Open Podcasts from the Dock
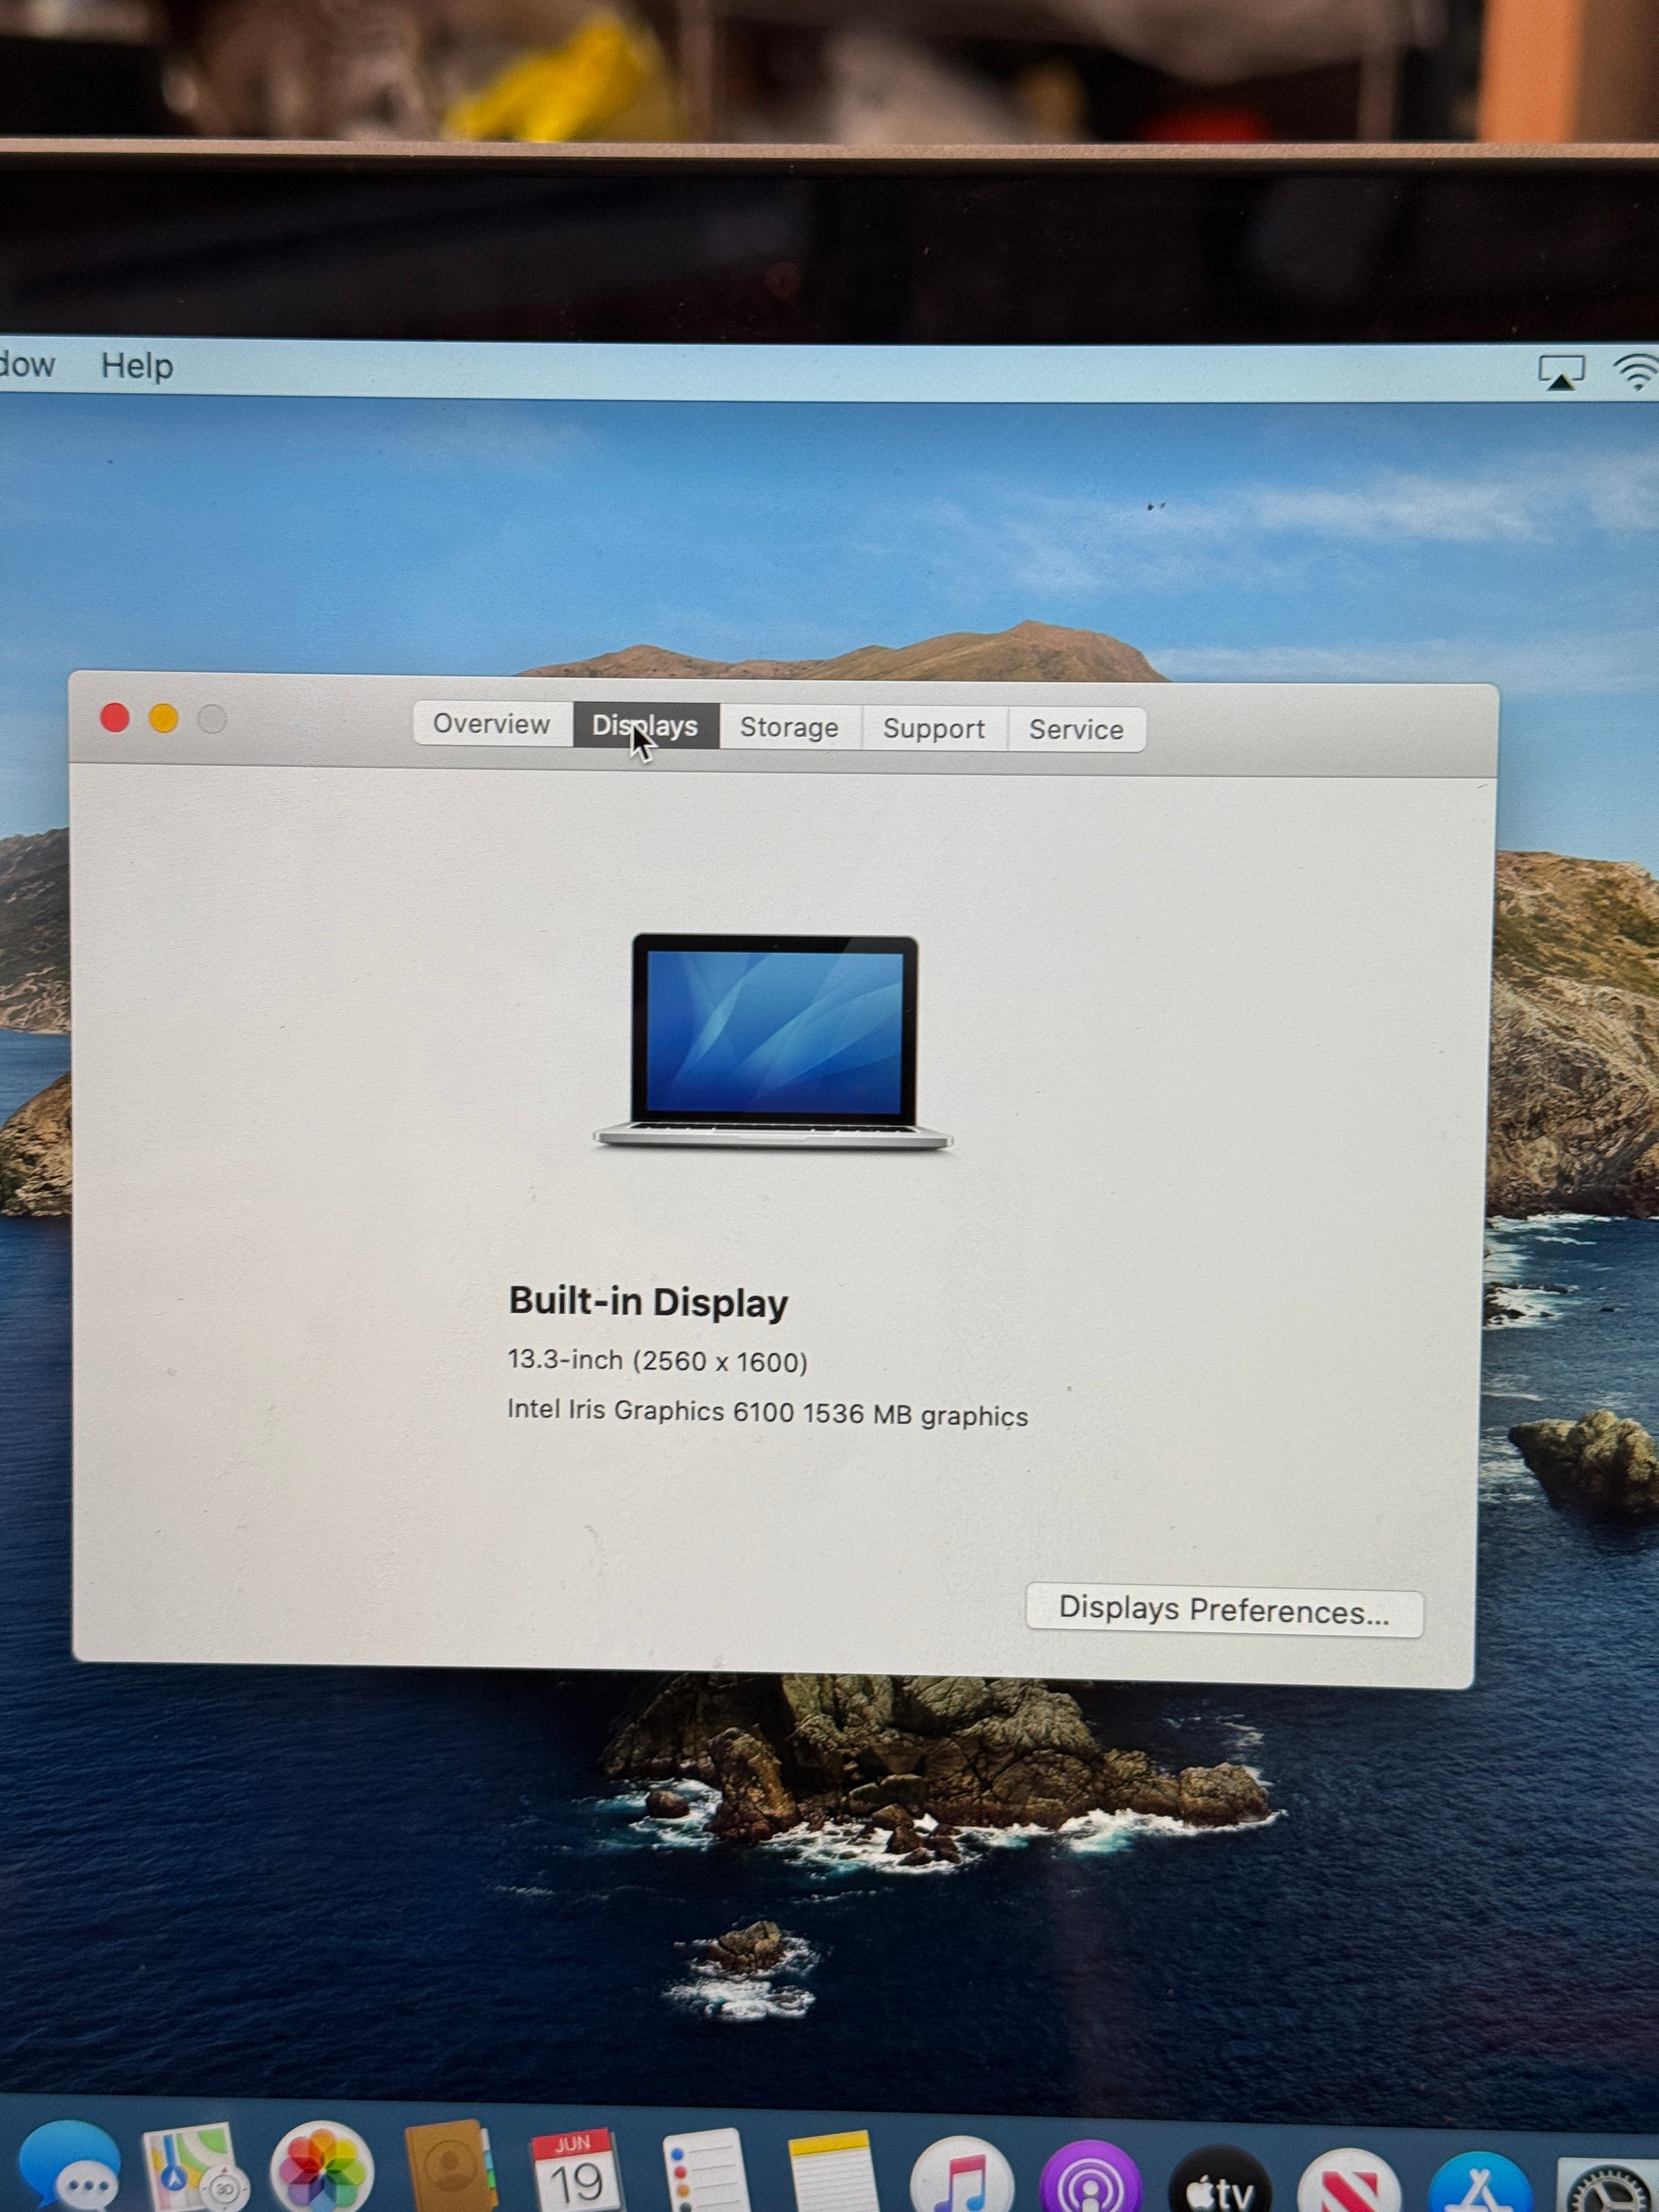 click(1090, 2176)
